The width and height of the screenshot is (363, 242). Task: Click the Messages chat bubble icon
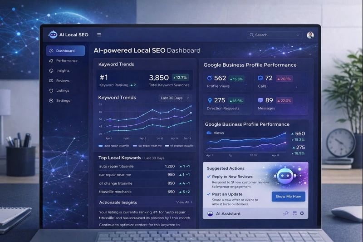click(x=260, y=100)
